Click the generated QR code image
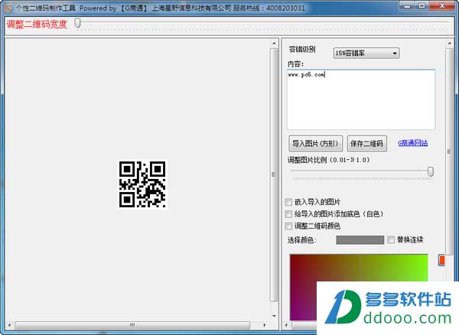 [142, 184]
